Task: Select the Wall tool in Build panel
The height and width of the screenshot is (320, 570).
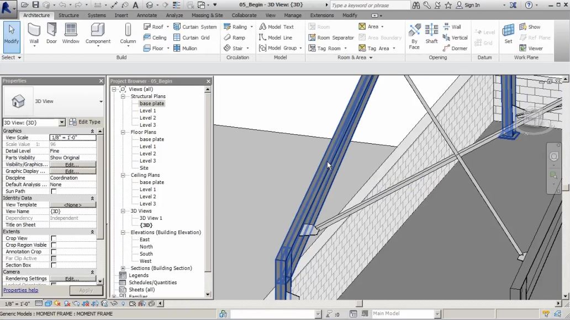Action: 34,34
